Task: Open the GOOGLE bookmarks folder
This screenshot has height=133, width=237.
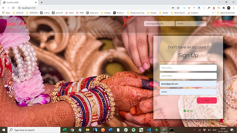Action: pyautogui.click(x=18, y=13)
